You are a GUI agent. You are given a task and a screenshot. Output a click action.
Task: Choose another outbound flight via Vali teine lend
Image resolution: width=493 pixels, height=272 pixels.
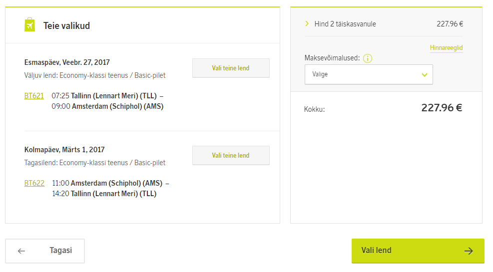coord(231,68)
